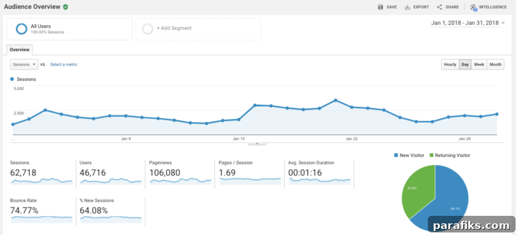Click the Audience Overview title
This screenshot has width=516, height=235.
click(x=32, y=7)
